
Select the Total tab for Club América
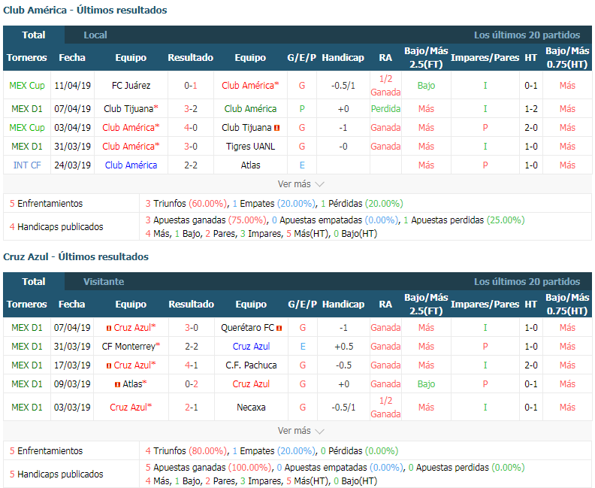pyautogui.click(x=34, y=35)
